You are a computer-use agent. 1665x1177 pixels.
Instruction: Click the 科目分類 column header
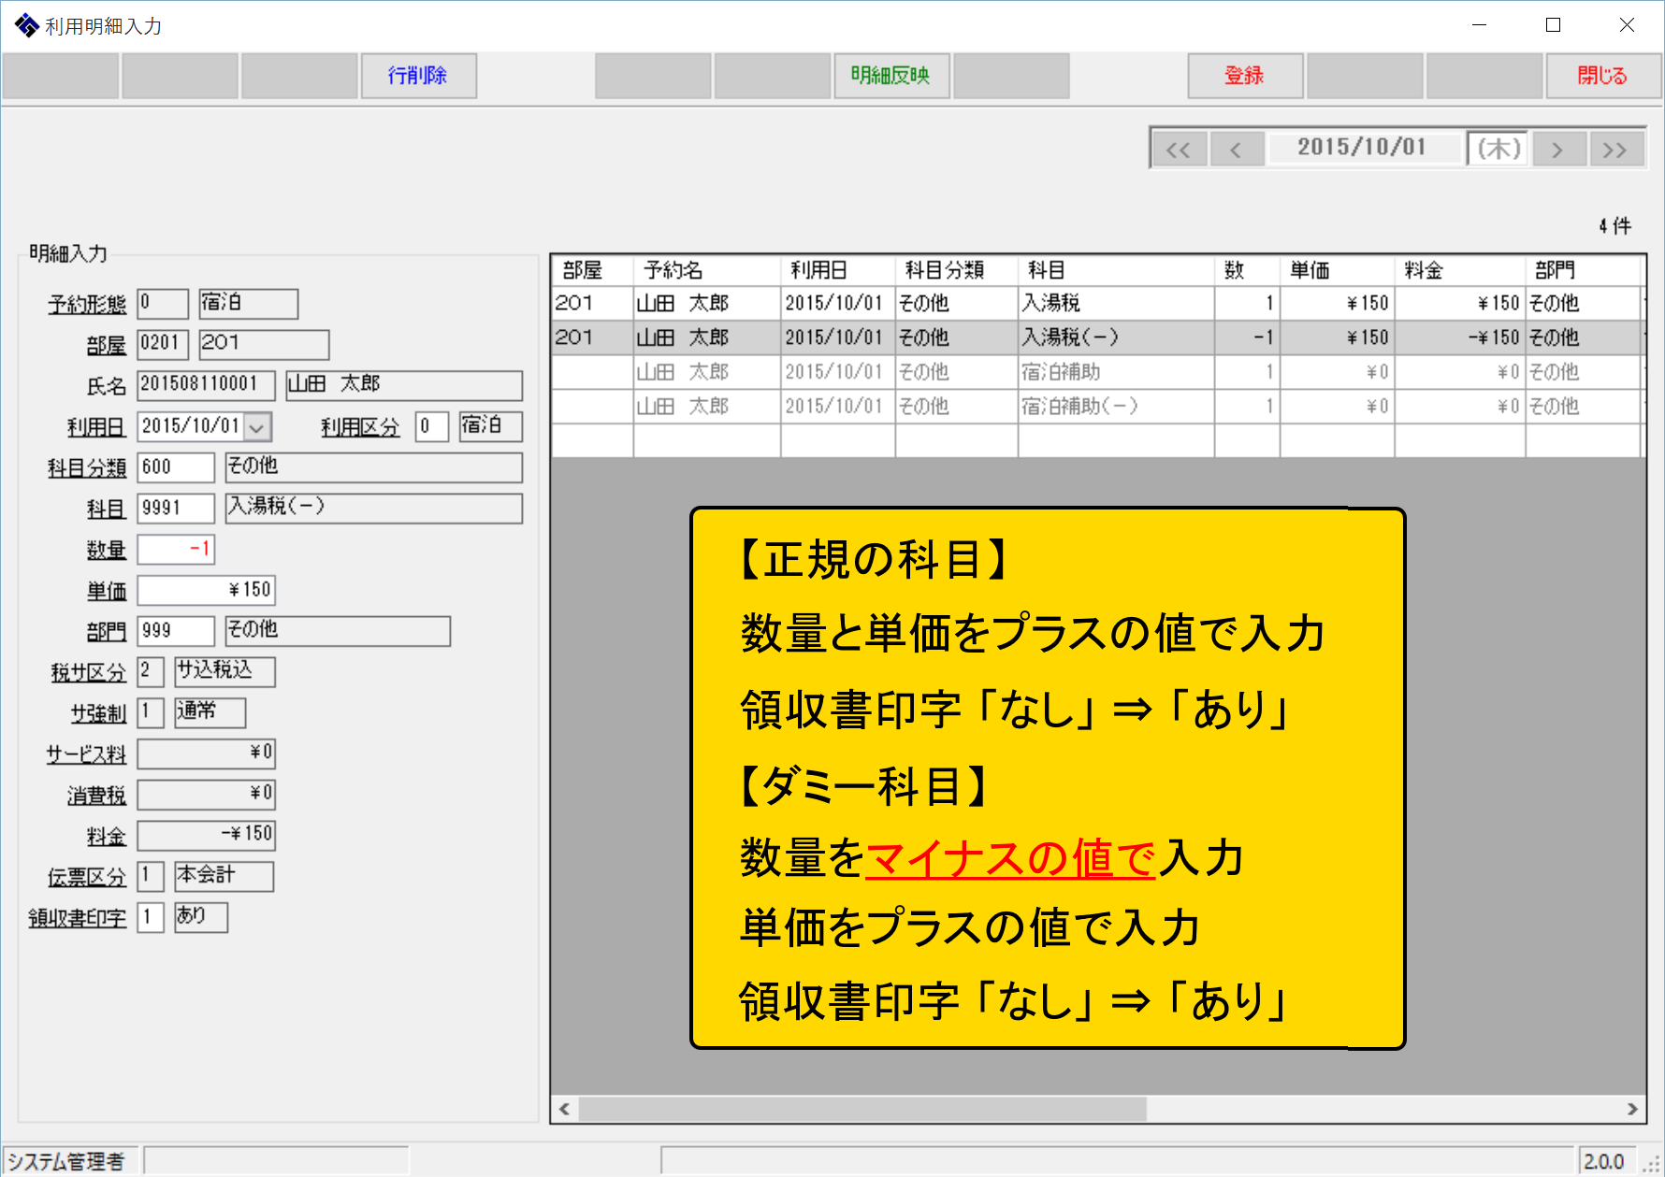pos(956,270)
